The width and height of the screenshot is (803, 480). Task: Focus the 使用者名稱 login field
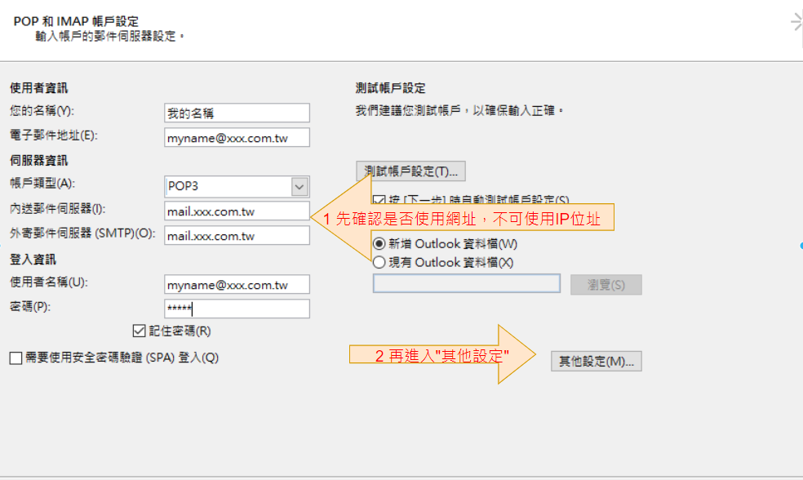point(237,284)
